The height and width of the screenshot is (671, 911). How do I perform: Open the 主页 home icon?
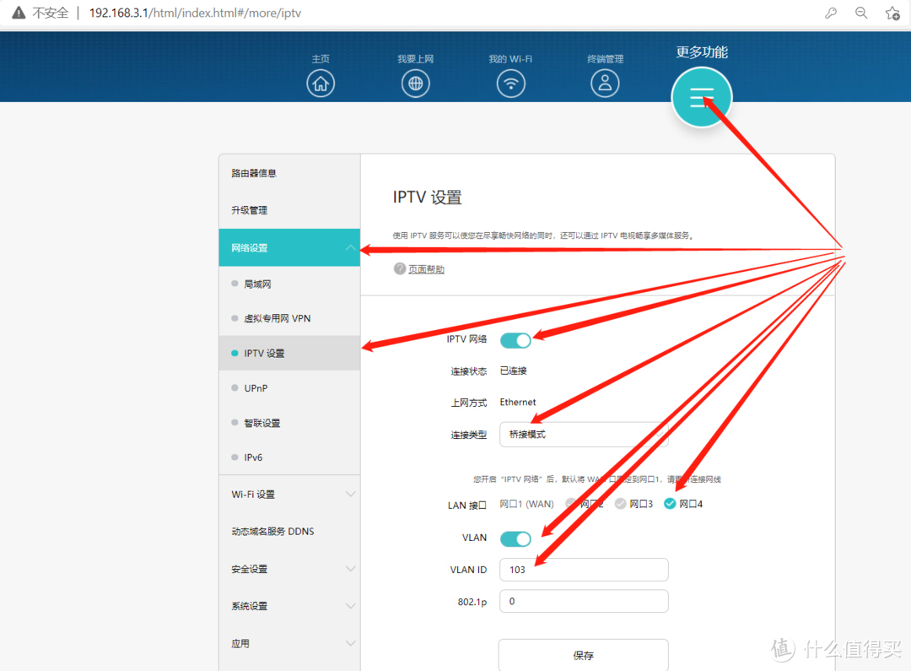pos(321,83)
